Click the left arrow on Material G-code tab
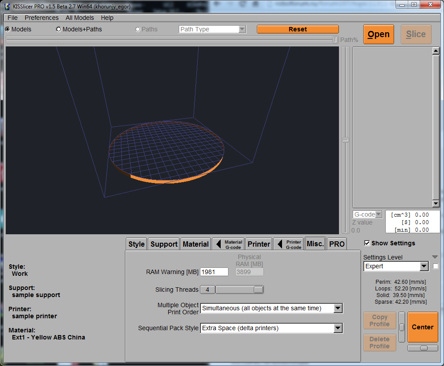444x366 pixels. 218,244
